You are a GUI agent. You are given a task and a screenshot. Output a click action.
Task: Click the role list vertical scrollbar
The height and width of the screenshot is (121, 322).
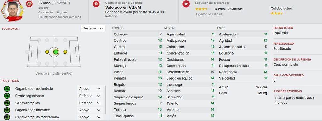click(106, 100)
